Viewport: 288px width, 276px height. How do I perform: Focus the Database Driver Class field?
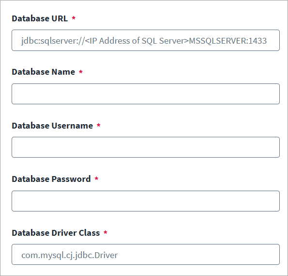[x=146, y=255]
